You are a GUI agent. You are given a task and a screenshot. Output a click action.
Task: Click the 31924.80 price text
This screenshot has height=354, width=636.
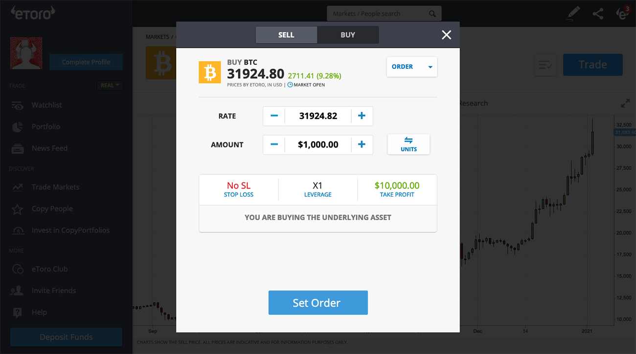[x=255, y=74]
